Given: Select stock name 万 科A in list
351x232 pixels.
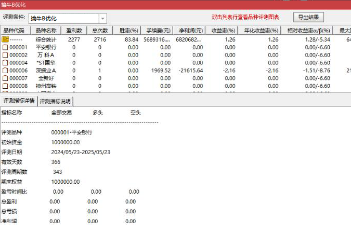Looking at the screenshot, I should point(46,55).
